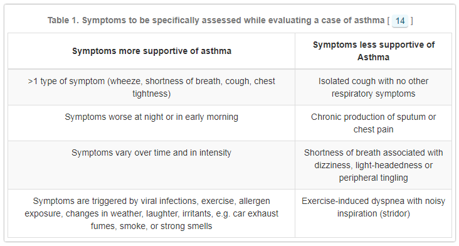459x246 pixels.
Task: Click the Table 1 caption title
Action: [x=230, y=21]
